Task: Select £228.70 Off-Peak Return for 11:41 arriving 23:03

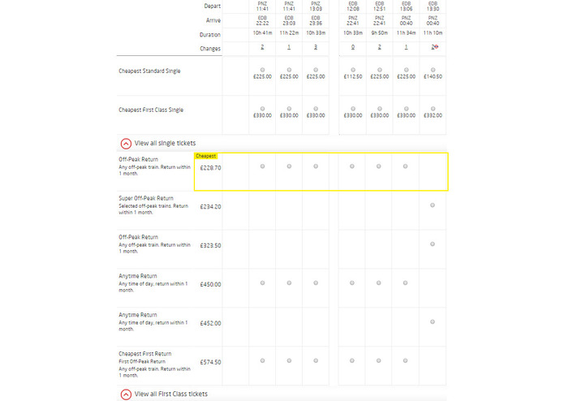Action: point(289,166)
